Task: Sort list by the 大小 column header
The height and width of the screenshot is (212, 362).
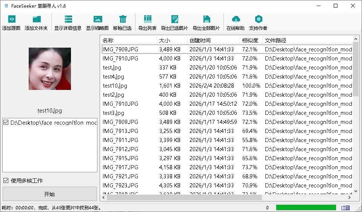Action: [165, 40]
